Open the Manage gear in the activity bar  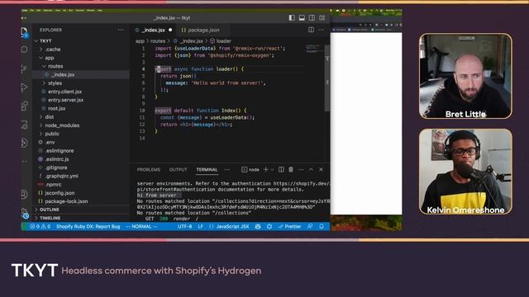[24, 213]
